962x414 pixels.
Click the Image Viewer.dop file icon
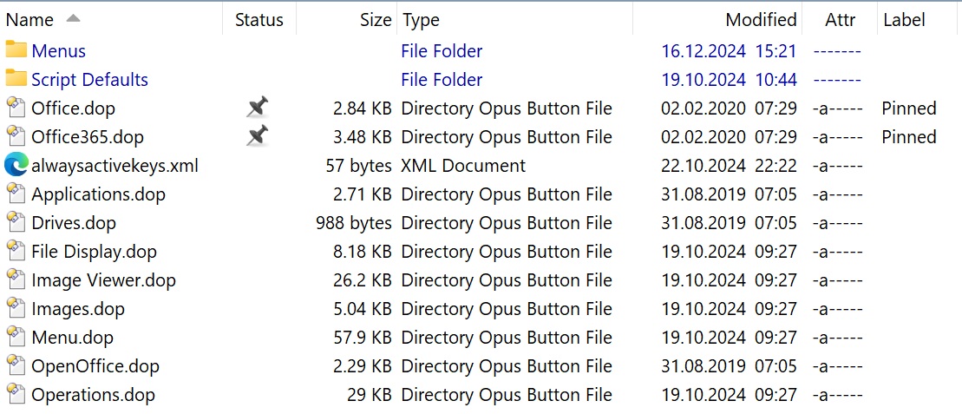(x=16, y=280)
